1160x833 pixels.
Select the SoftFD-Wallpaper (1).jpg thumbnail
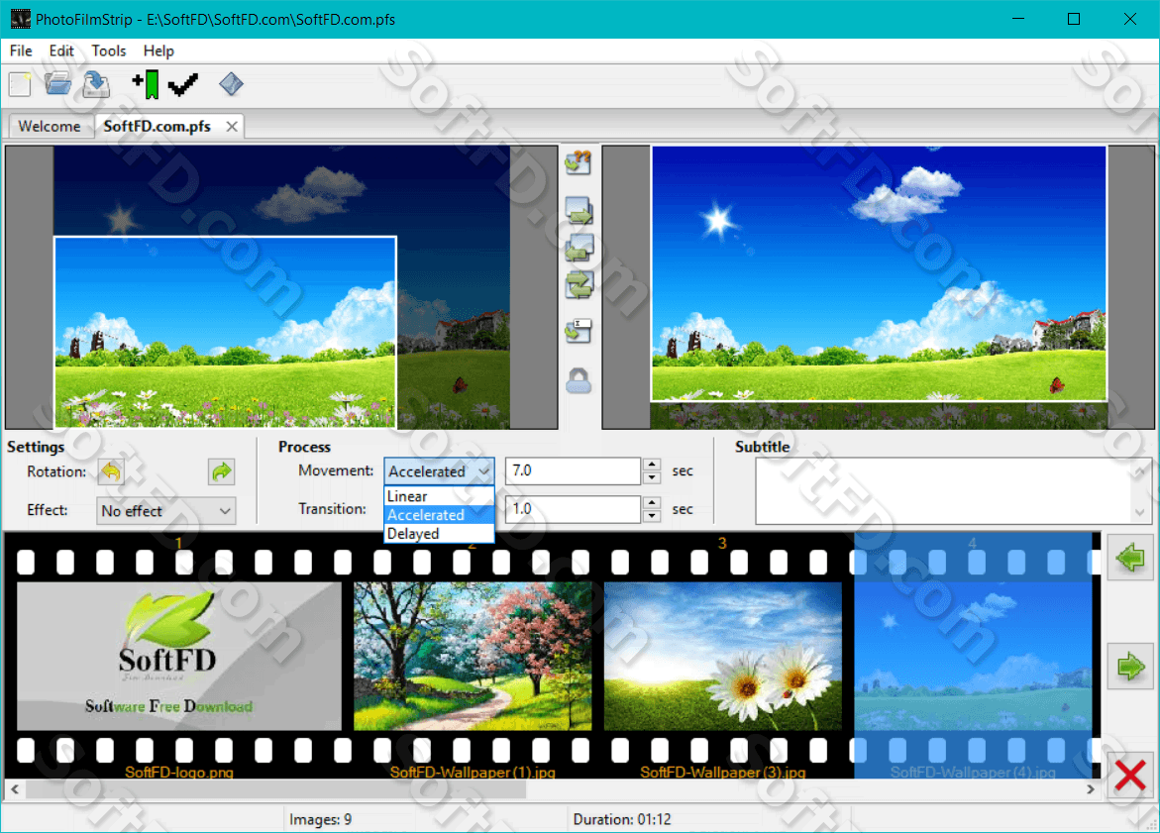pos(473,656)
